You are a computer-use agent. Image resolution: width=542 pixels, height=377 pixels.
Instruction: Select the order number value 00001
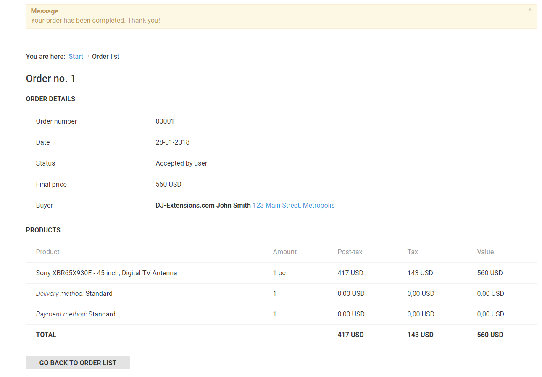(165, 121)
